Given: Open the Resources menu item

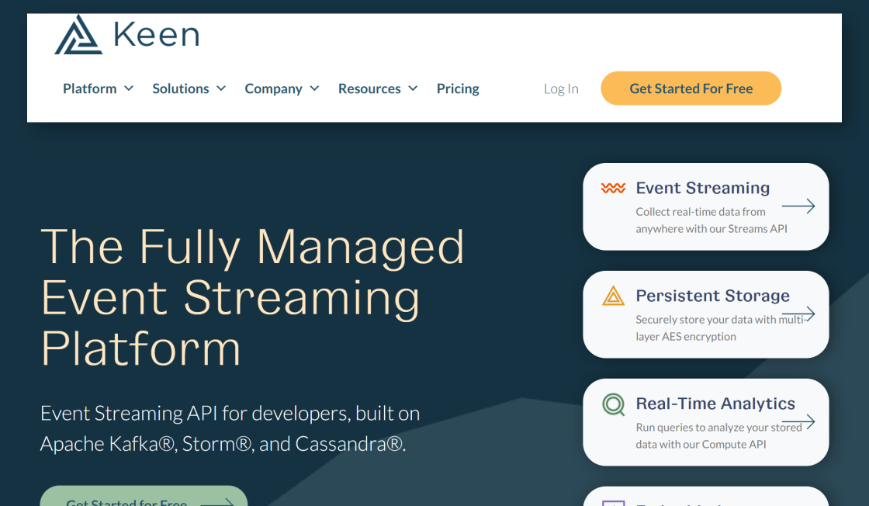Looking at the screenshot, I should (x=369, y=88).
